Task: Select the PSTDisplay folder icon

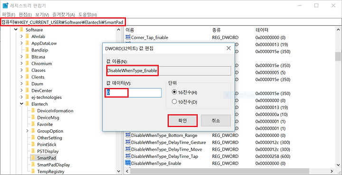Action: tap(33, 151)
